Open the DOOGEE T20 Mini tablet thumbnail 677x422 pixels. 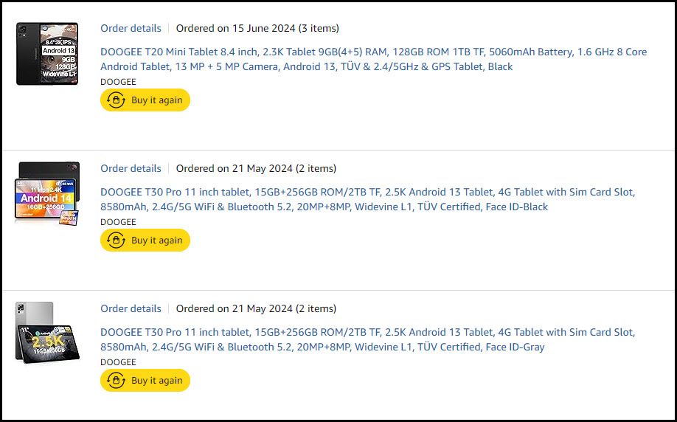point(47,53)
